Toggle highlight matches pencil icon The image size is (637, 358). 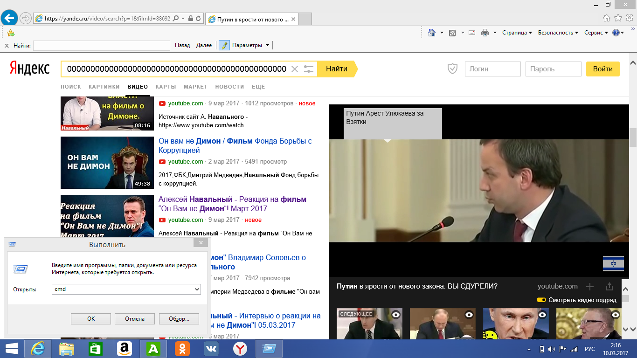[x=224, y=45]
